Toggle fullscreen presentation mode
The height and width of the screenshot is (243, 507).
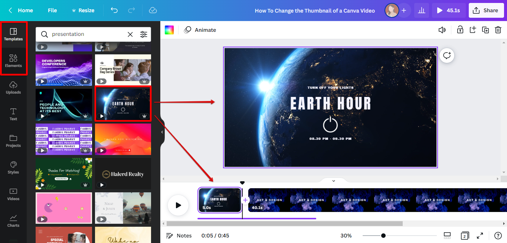pyautogui.click(x=480, y=236)
